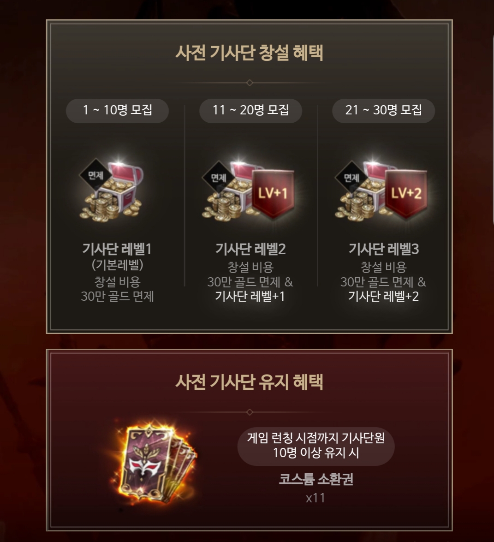Select the 11 ~ 20명 모집 pill label
The image size is (494, 542).
(250, 111)
